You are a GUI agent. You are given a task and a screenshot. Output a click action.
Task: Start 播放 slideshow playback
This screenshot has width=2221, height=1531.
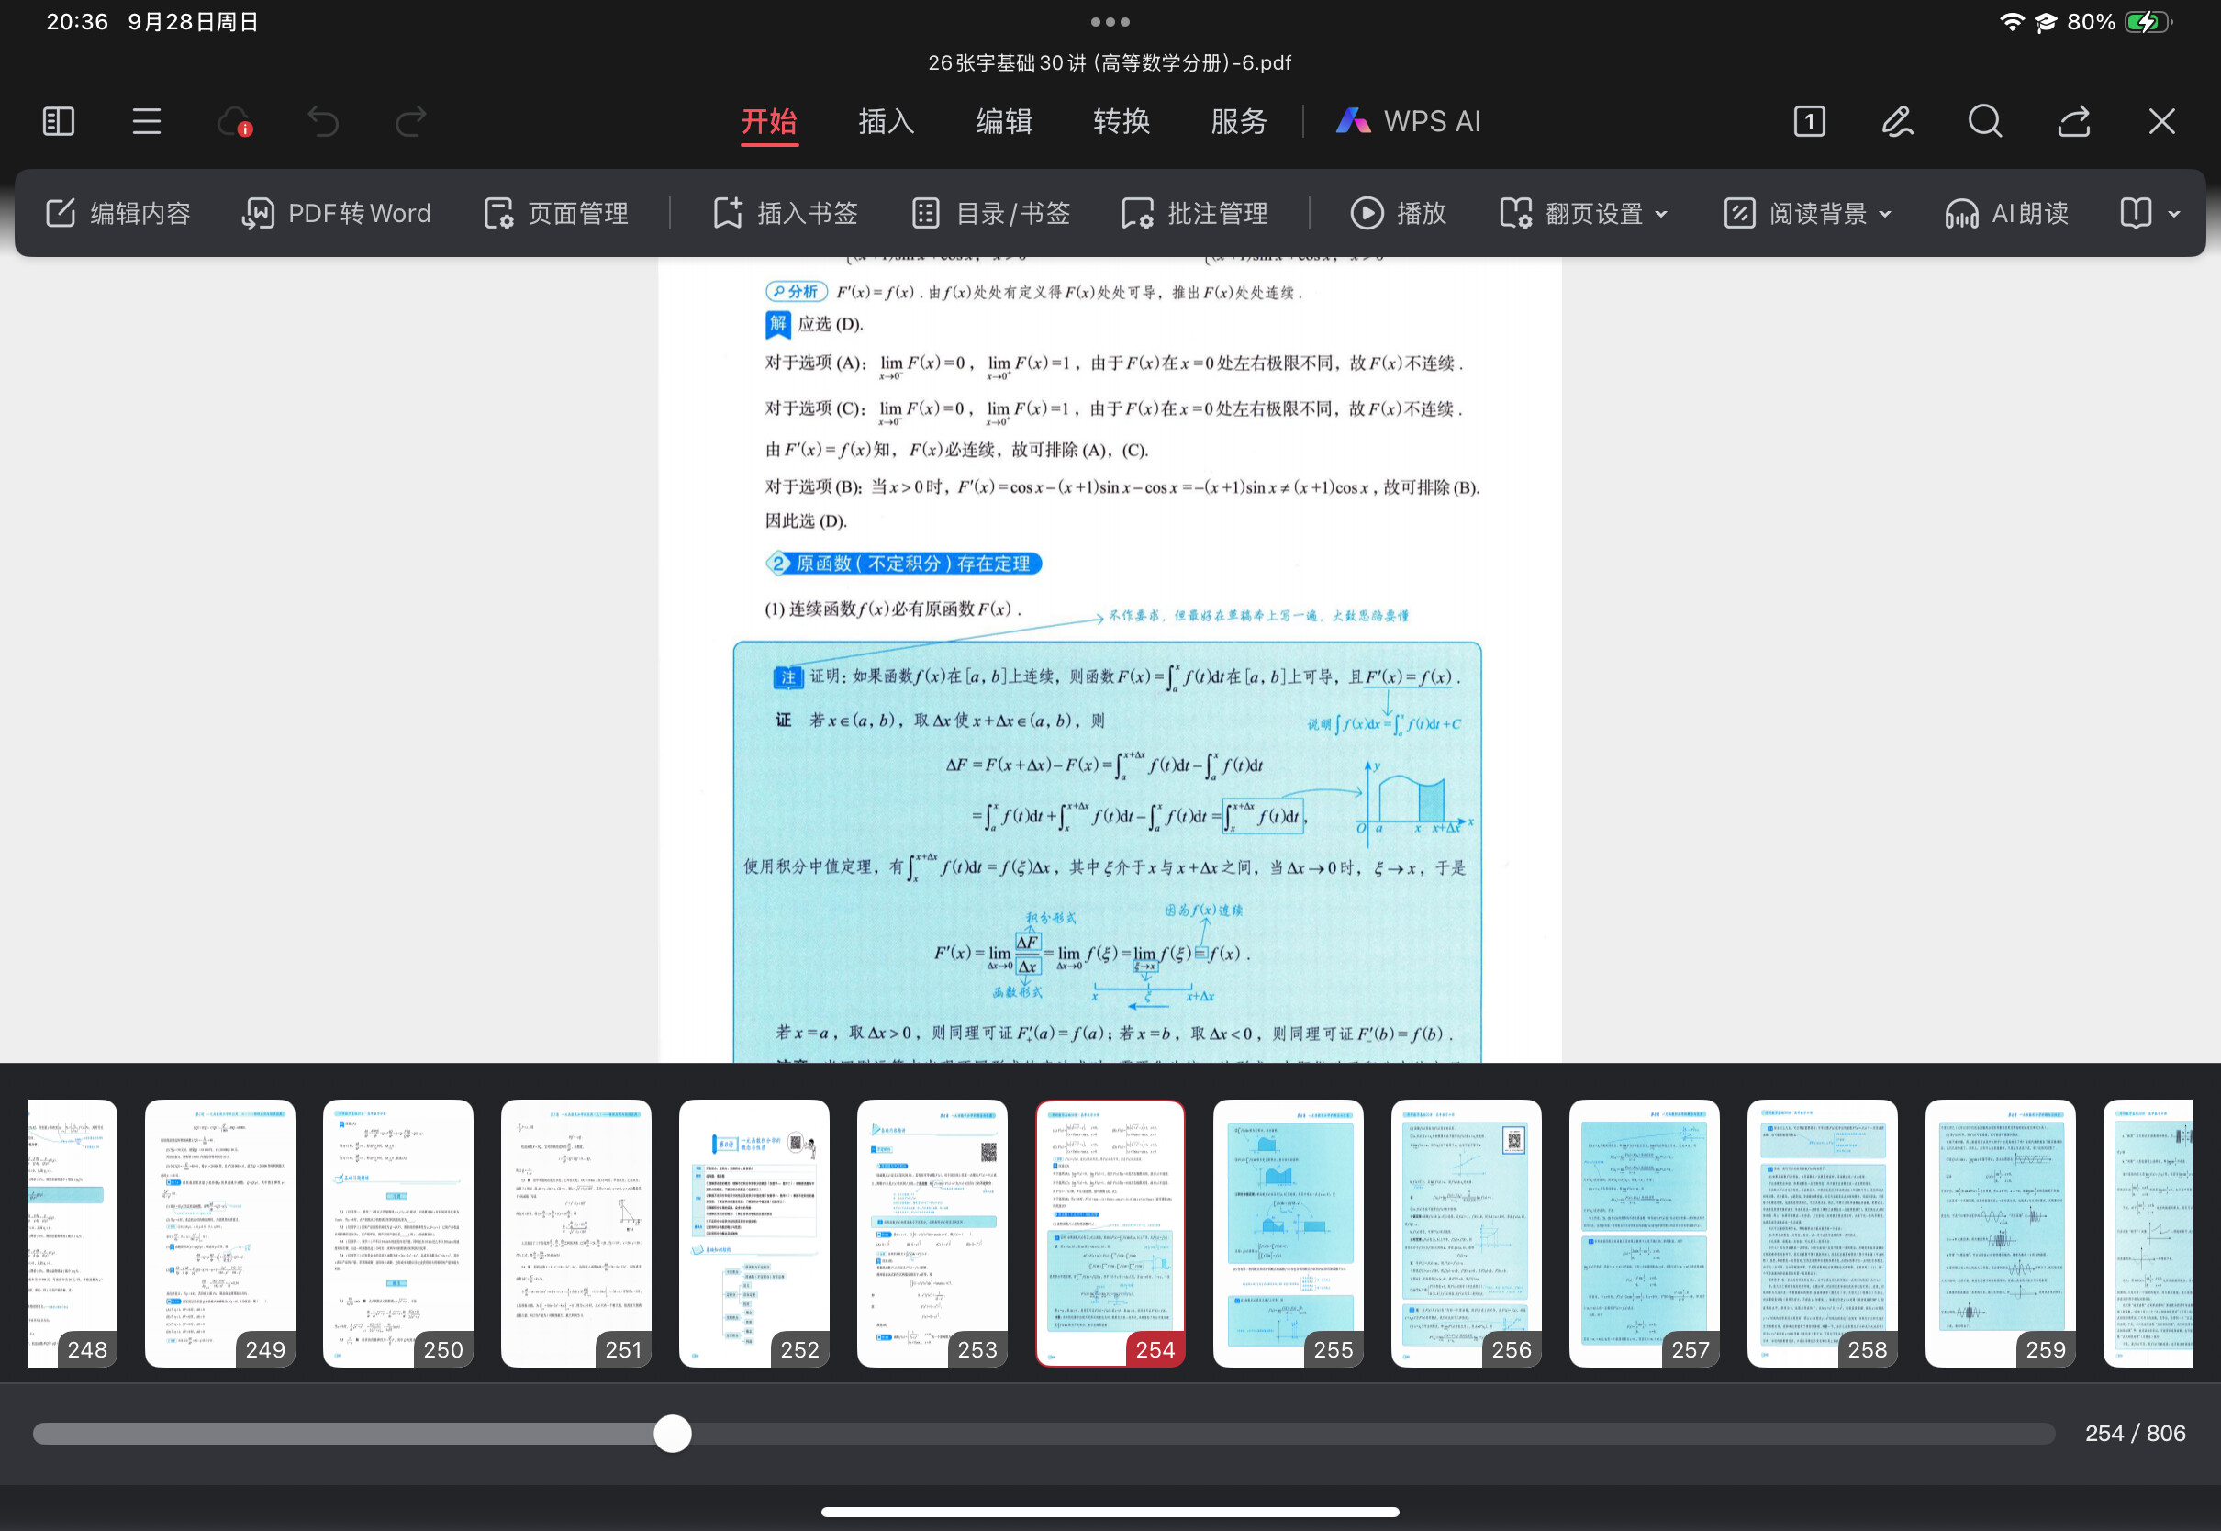pos(1398,213)
